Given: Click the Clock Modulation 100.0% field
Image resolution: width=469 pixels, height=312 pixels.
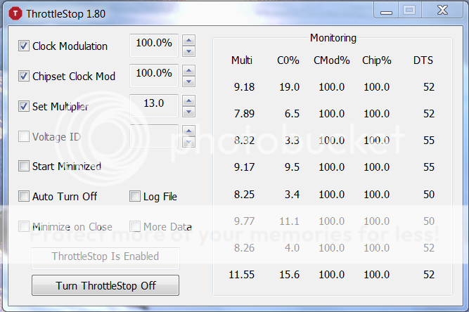Looking at the screenshot, I should (x=154, y=44).
